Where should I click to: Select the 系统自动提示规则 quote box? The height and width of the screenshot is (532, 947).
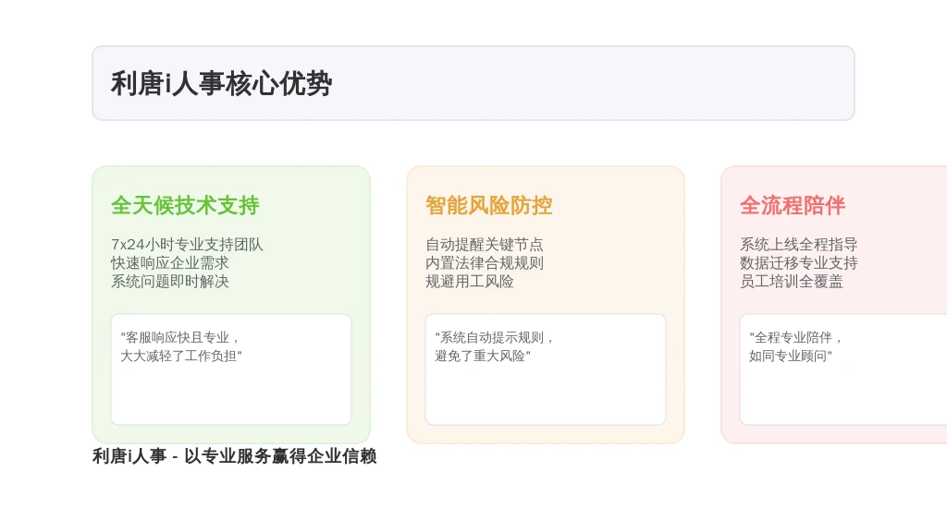tap(546, 369)
